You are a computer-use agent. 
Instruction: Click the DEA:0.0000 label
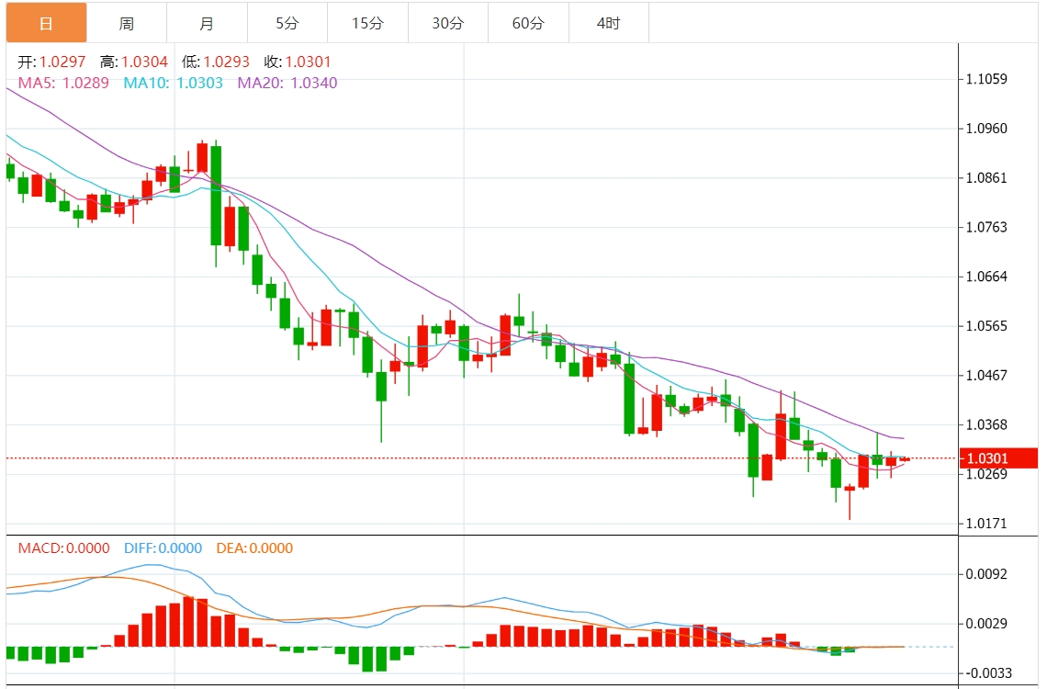(x=254, y=548)
